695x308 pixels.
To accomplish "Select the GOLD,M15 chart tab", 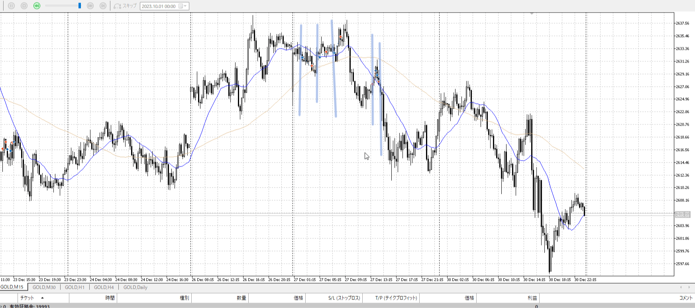I will 12,287.
